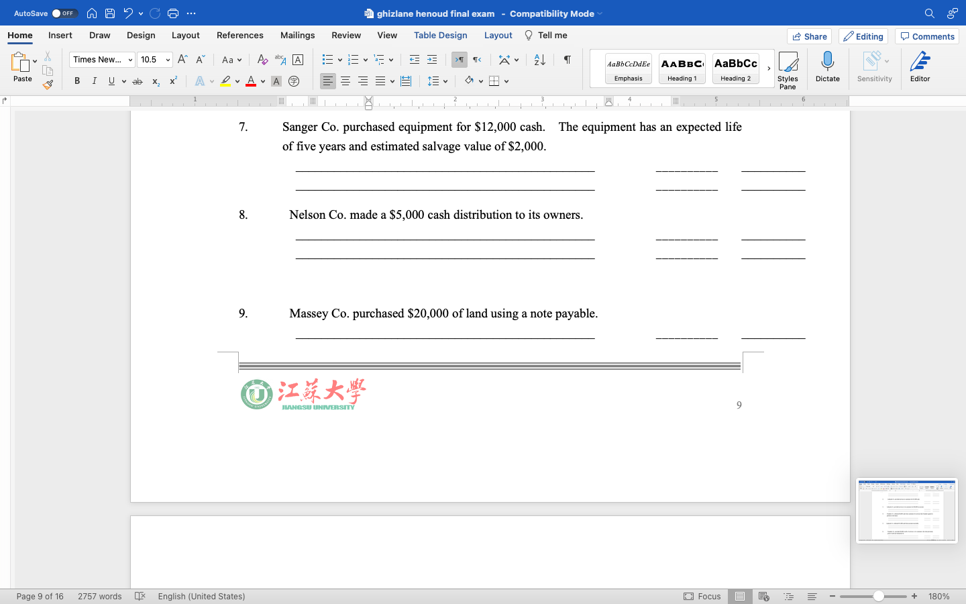Toggle subscript formatting
This screenshot has width=966, height=604.
click(156, 81)
